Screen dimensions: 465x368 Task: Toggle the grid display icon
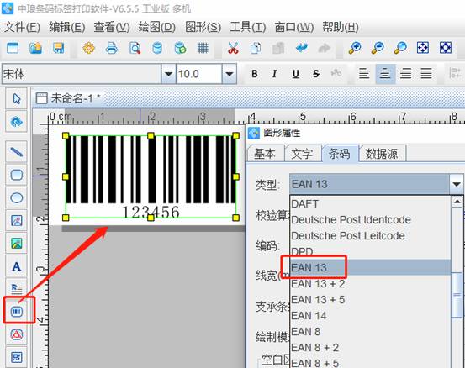203,48
